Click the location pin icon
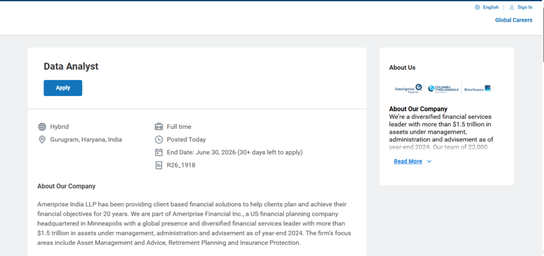Image resolution: width=544 pixels, height=256 pixels. tap(42, 140)
